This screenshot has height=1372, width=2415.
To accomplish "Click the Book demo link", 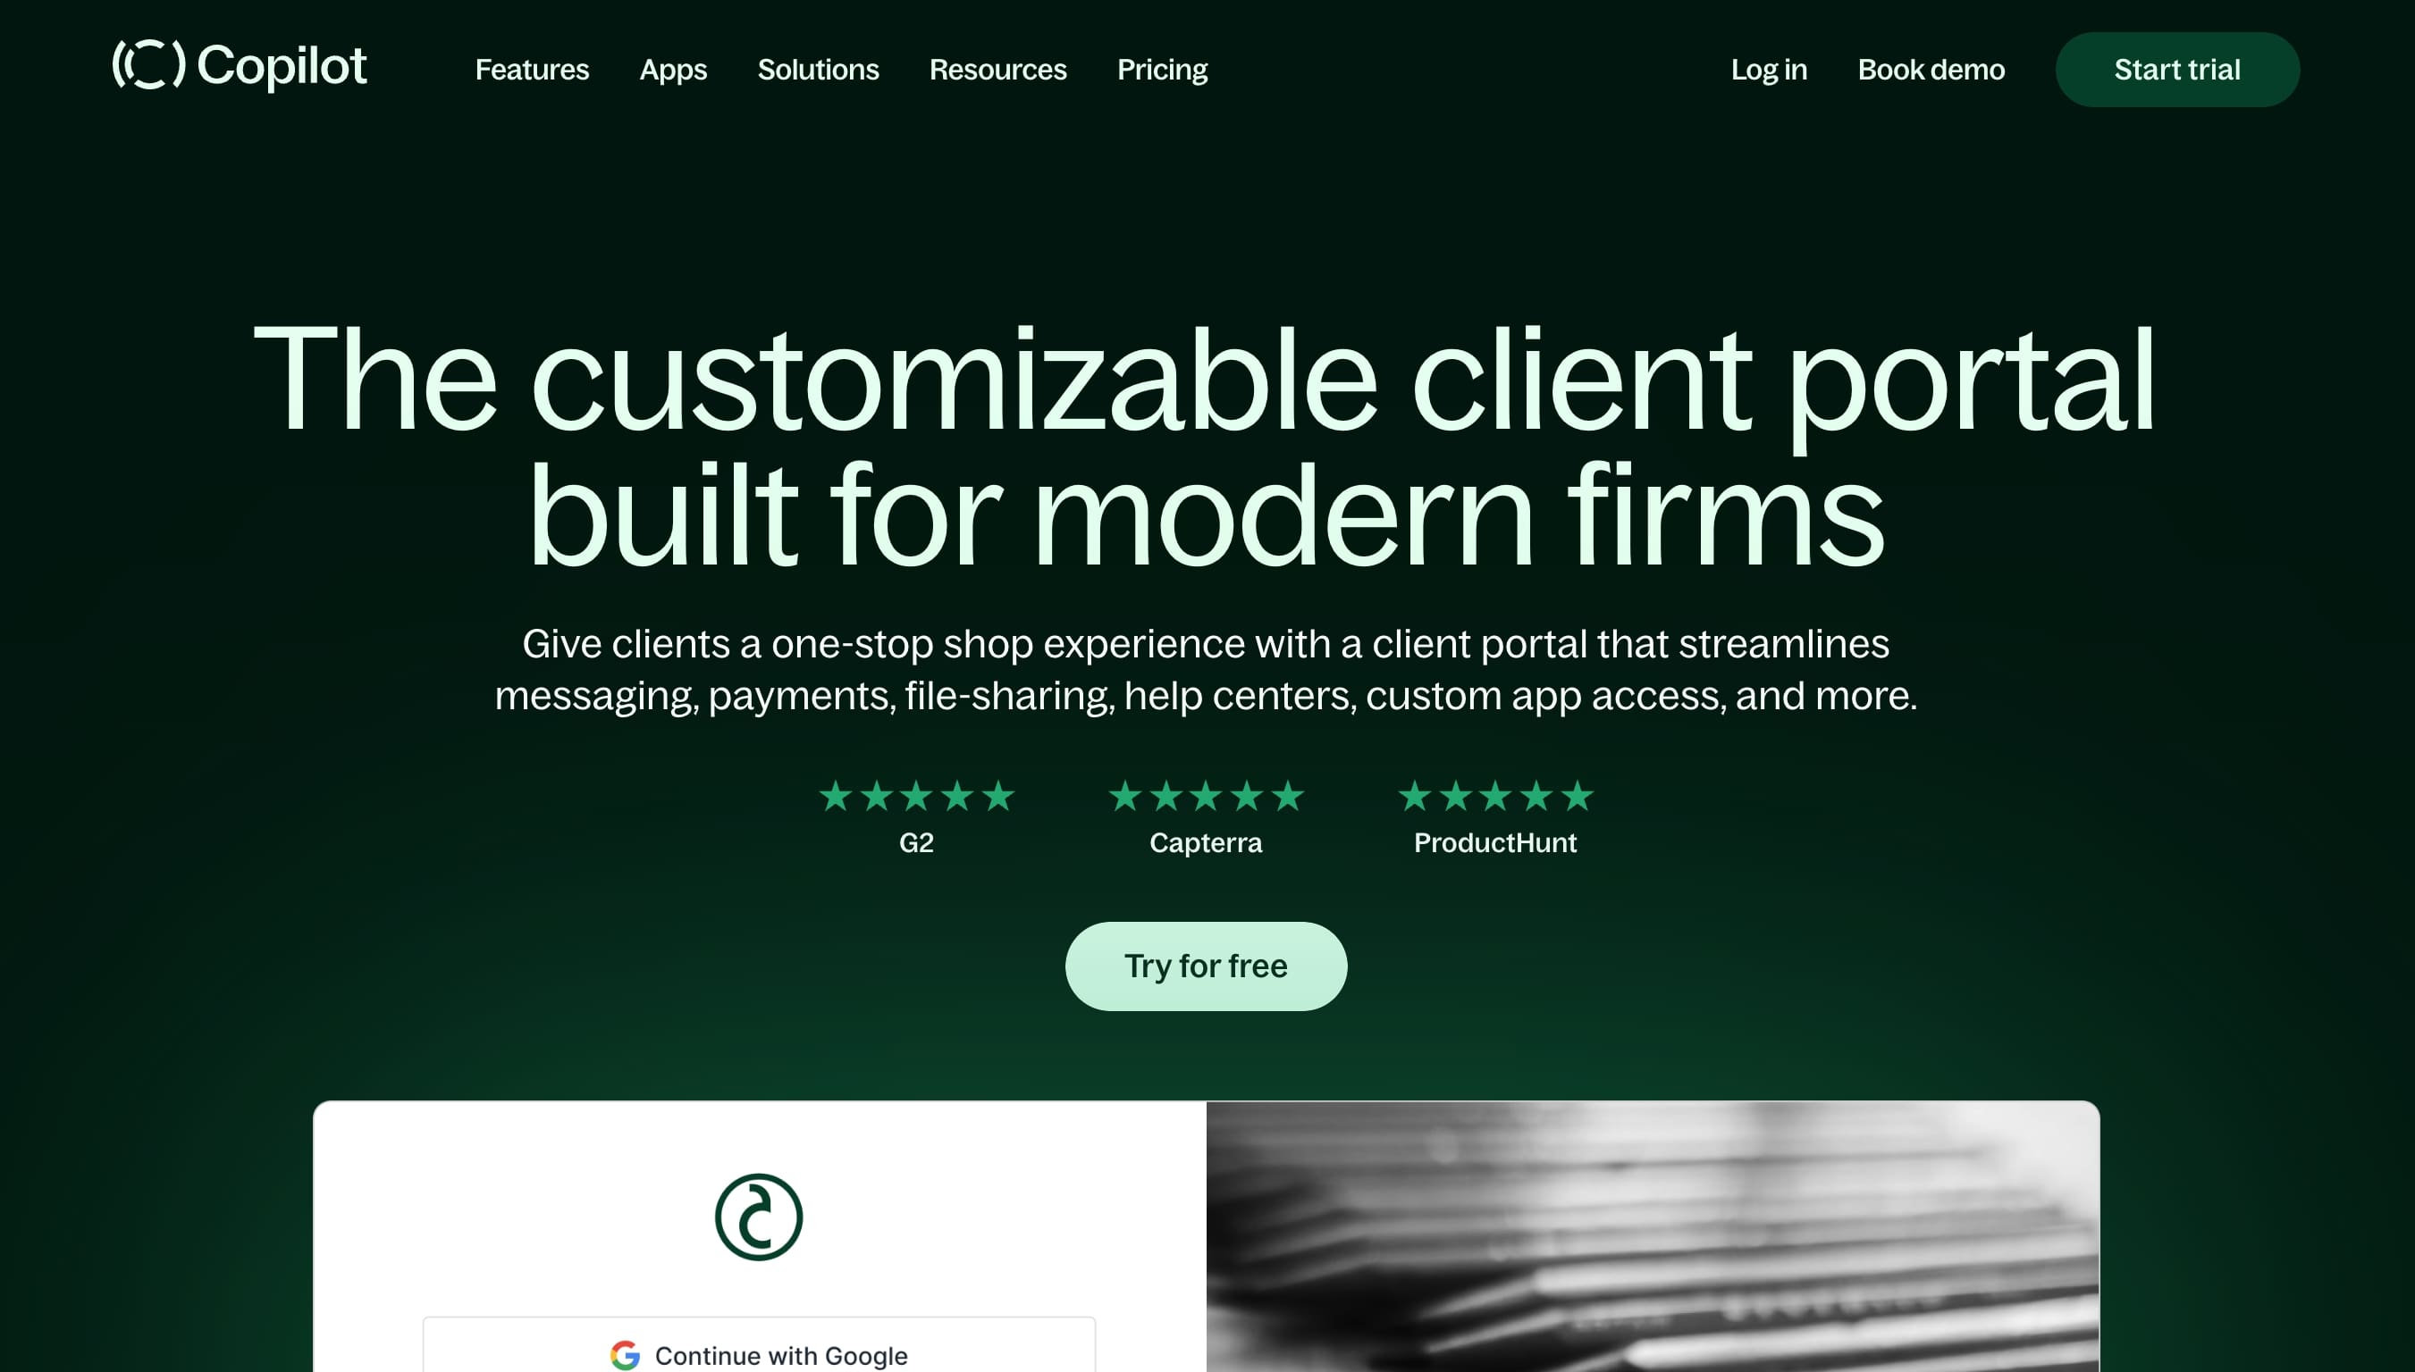I will [x=1931, y=70].
